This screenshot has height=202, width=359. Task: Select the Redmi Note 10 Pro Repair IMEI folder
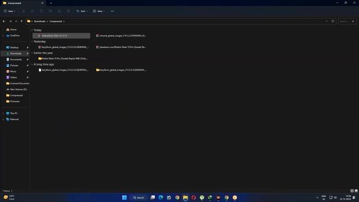63,58
